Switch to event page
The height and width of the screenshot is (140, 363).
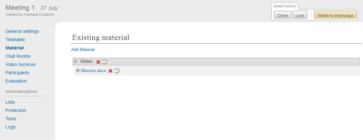335,15
